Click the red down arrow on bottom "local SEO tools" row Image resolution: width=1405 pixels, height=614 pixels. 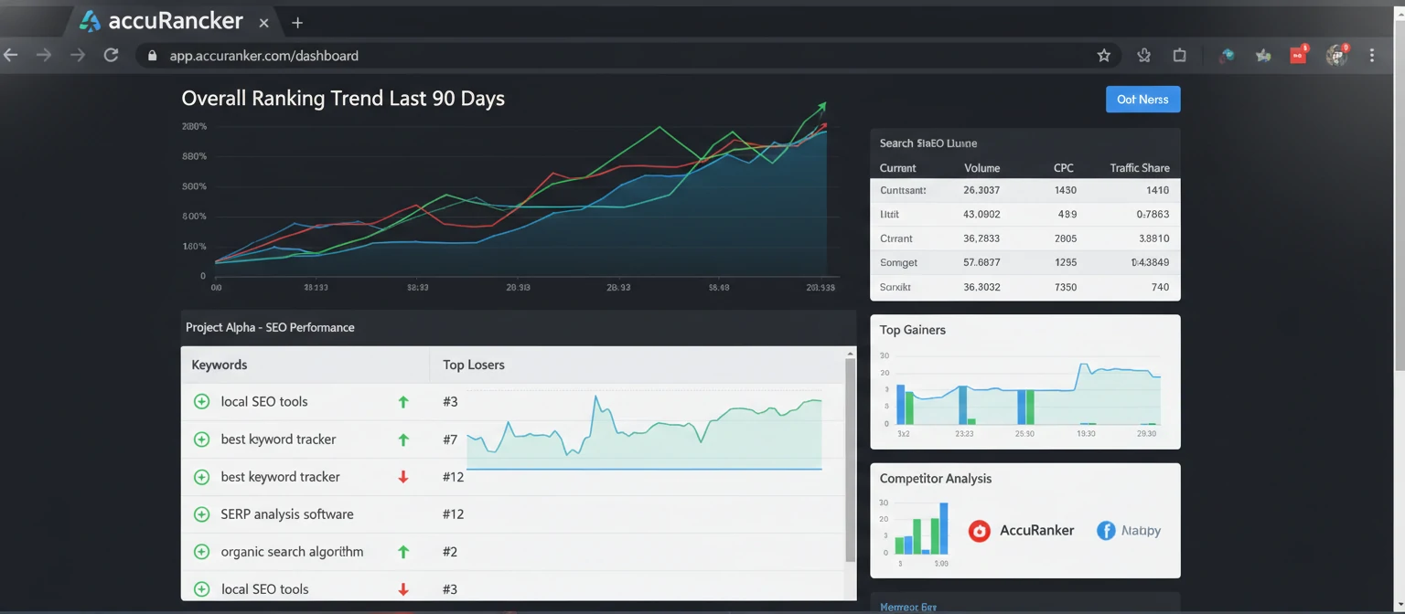click(x=403, y=588)
